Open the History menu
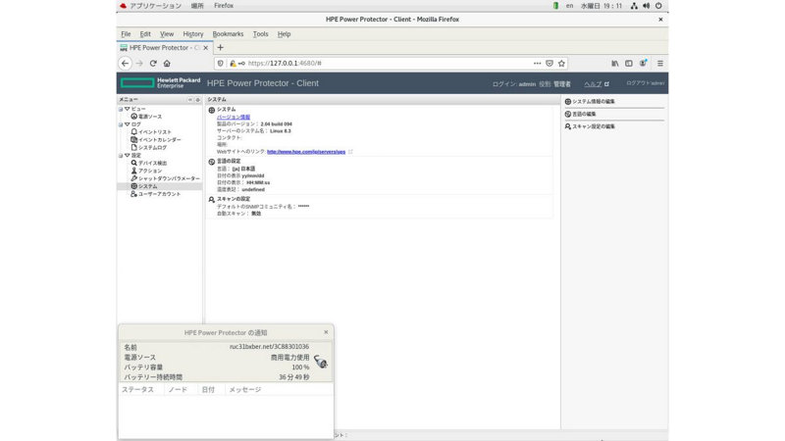The width and height of the screenshot is (785, 441). [193, 34]
